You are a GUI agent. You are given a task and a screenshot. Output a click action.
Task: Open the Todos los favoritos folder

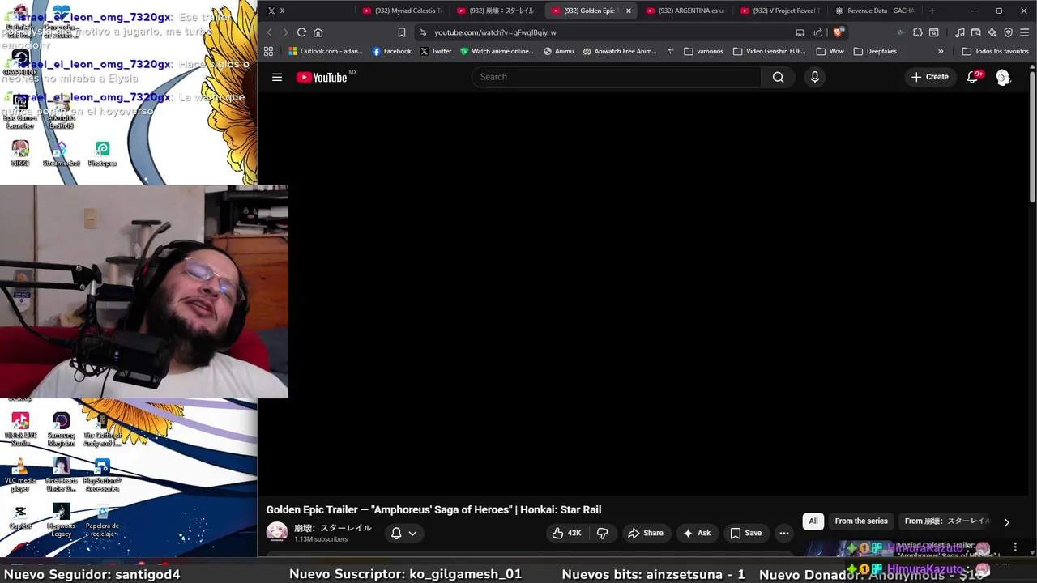(995, 51)
